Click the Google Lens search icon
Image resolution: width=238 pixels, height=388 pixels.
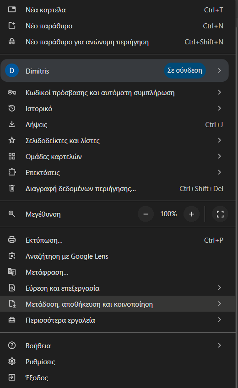(11, 256)
